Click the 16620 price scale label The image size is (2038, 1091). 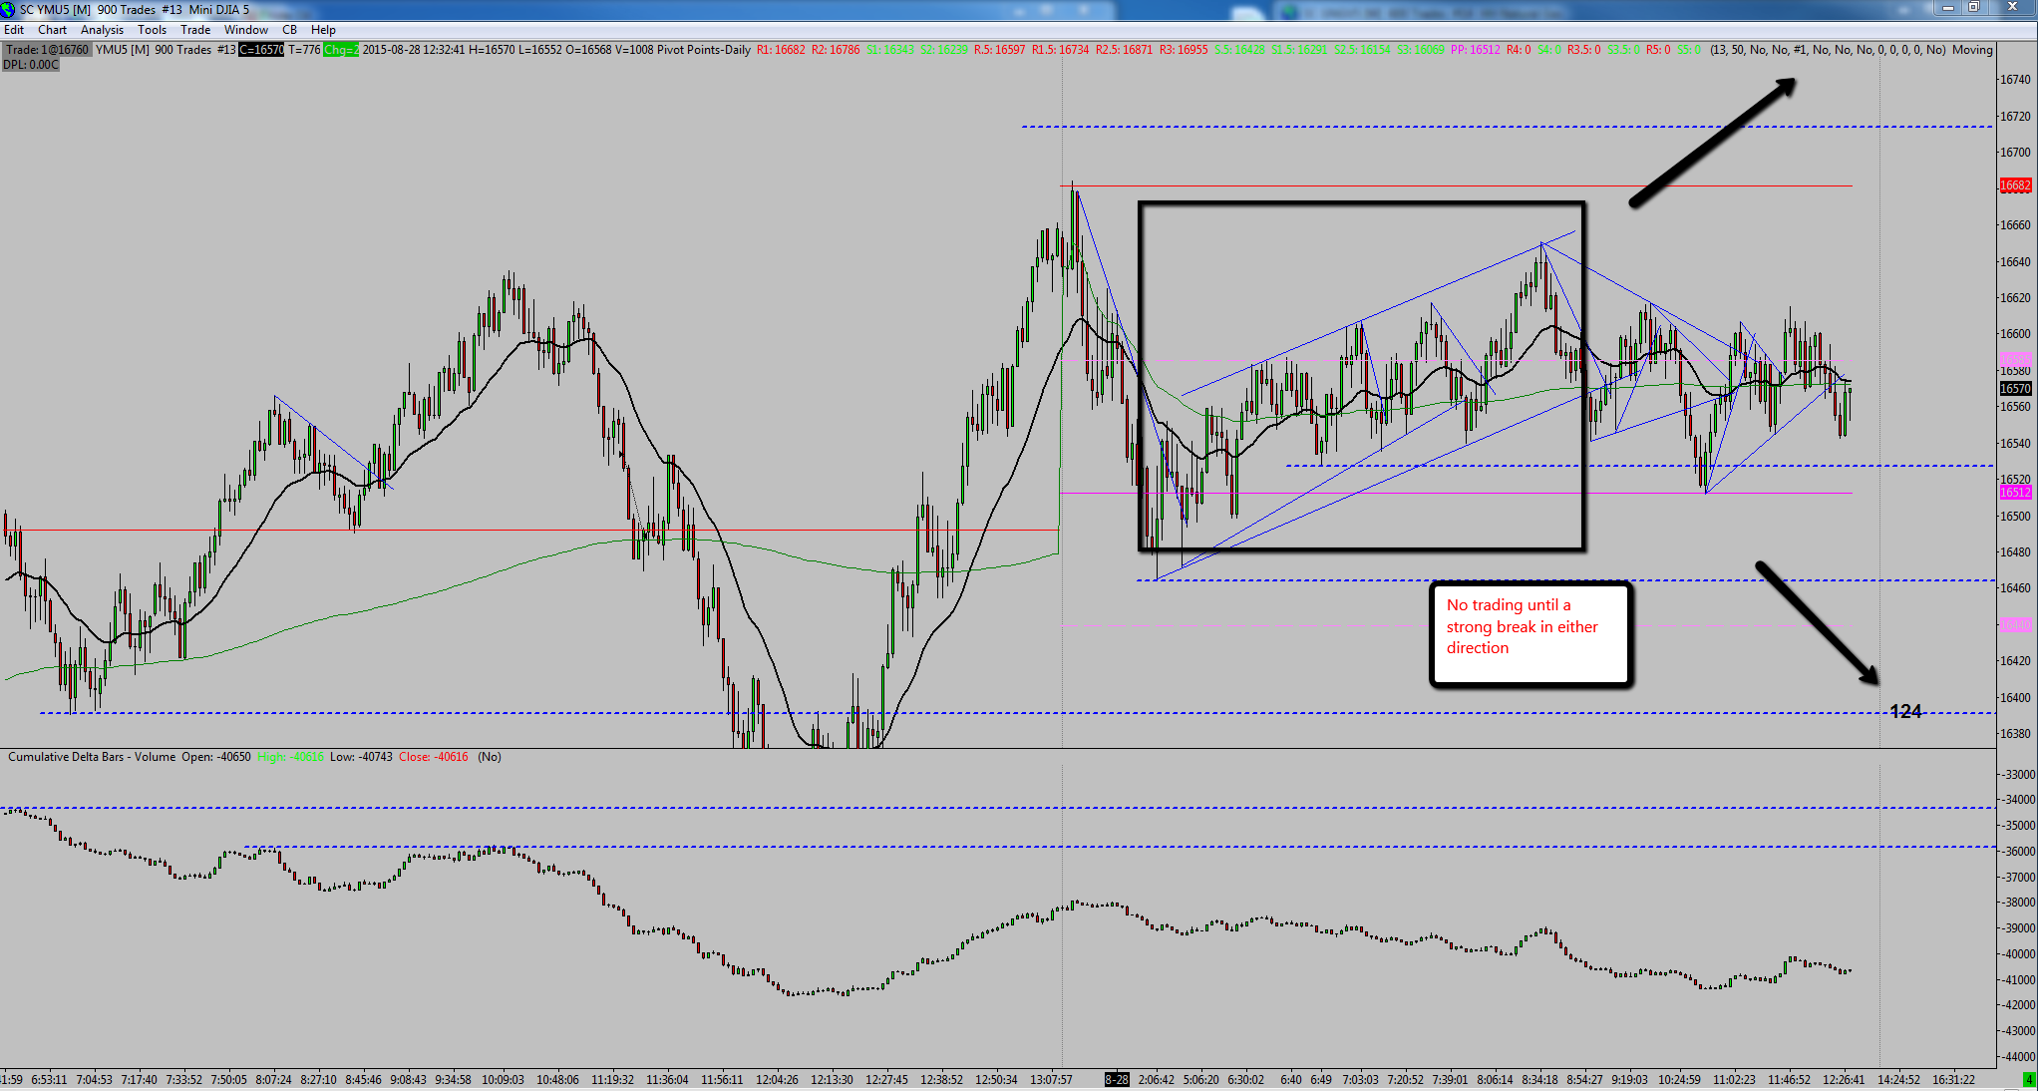pos(2015,298)
